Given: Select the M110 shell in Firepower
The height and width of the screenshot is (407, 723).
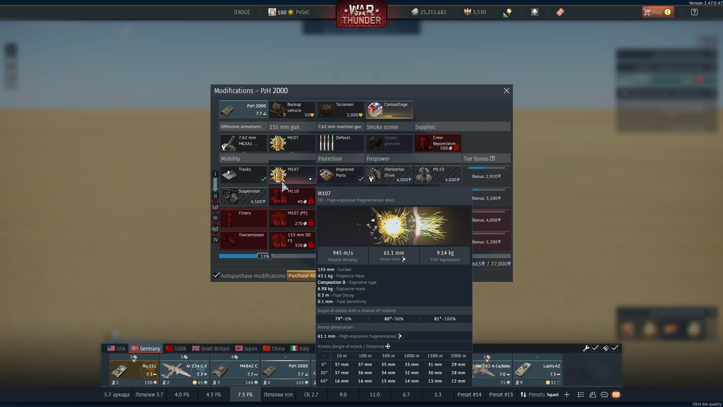Looking at the screenshot, I should pos(438,175).
